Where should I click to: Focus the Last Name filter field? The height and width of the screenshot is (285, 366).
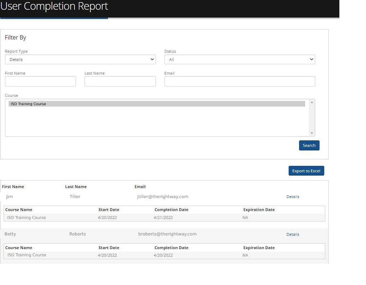click(120, 81)
